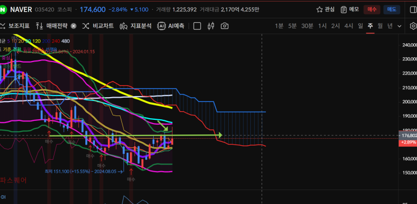Click the NAVER stock name

[21, 10]
